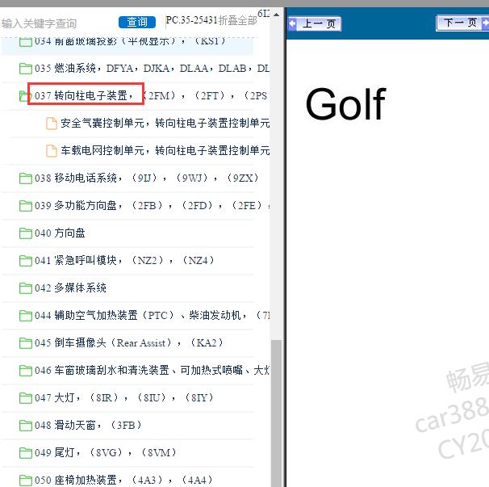
Task: Open folder icon for 034 前窗玻璃投影
Action: click(26, 41)
